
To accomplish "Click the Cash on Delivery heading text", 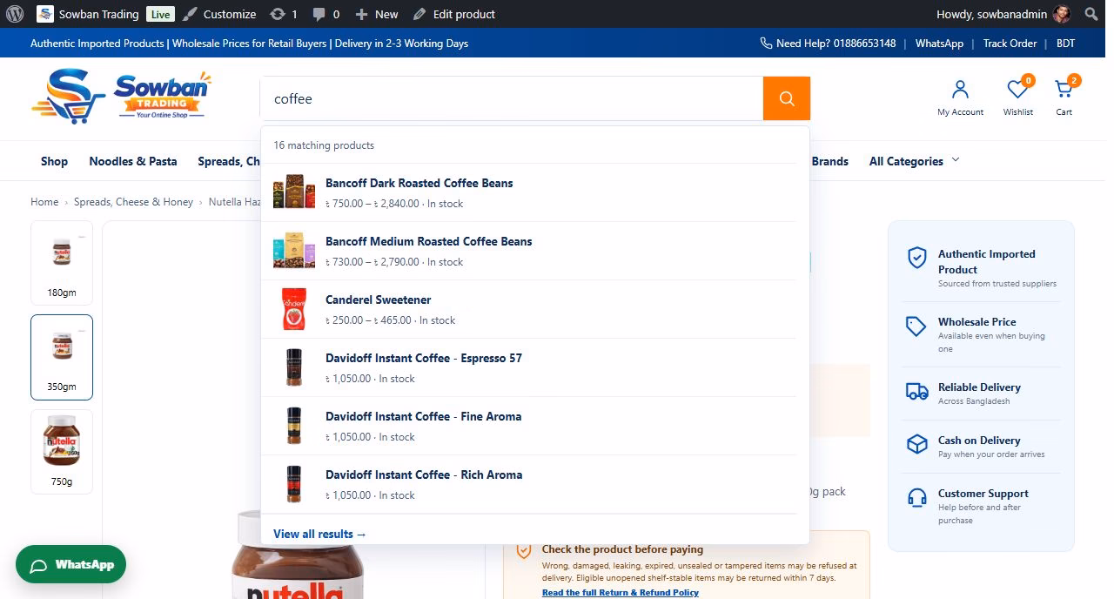I will click(x=979, y=441).
